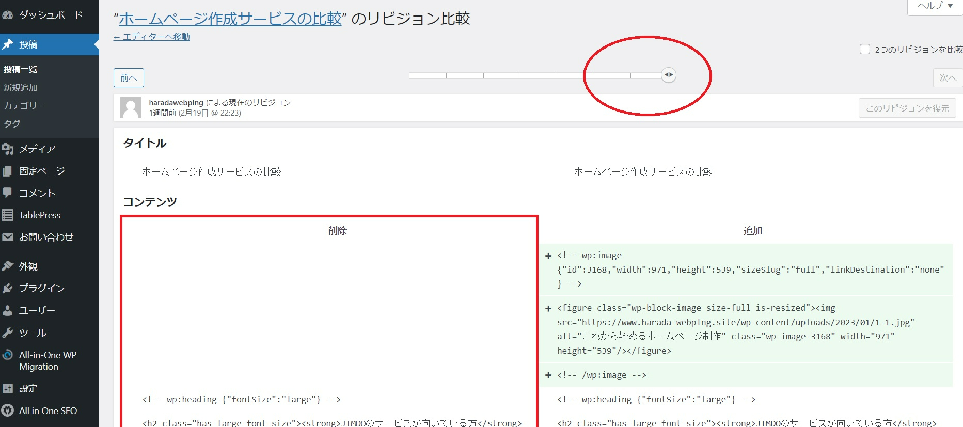This screenshot has width=963, height=427.
Task: Click the Tools wrench icon
Action: 7,333
